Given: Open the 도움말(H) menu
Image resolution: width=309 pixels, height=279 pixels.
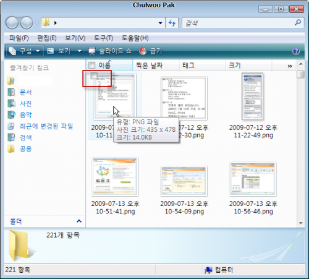Looking at the screenshot, I should (x=135, y=38).
